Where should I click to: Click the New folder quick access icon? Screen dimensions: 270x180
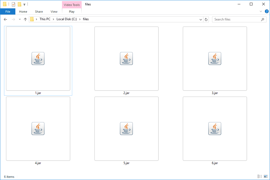(19, 4)
